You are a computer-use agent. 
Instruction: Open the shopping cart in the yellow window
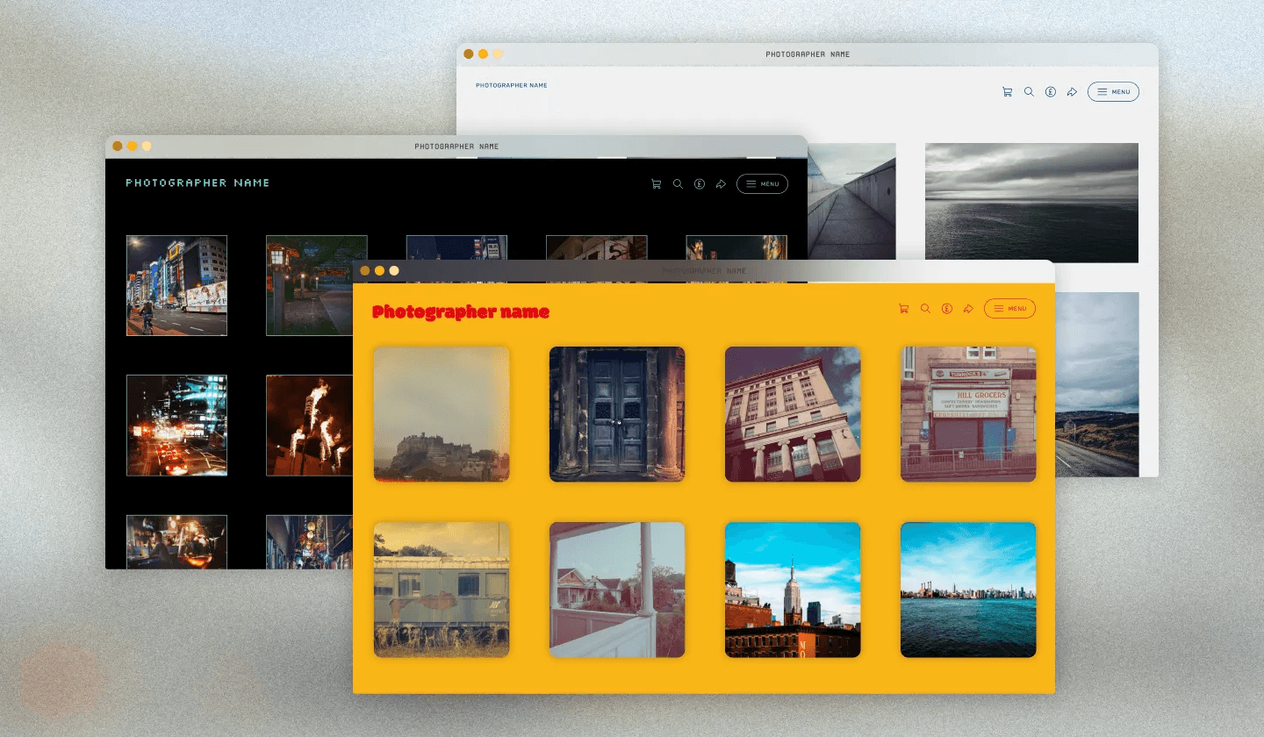tap(903, 309)
